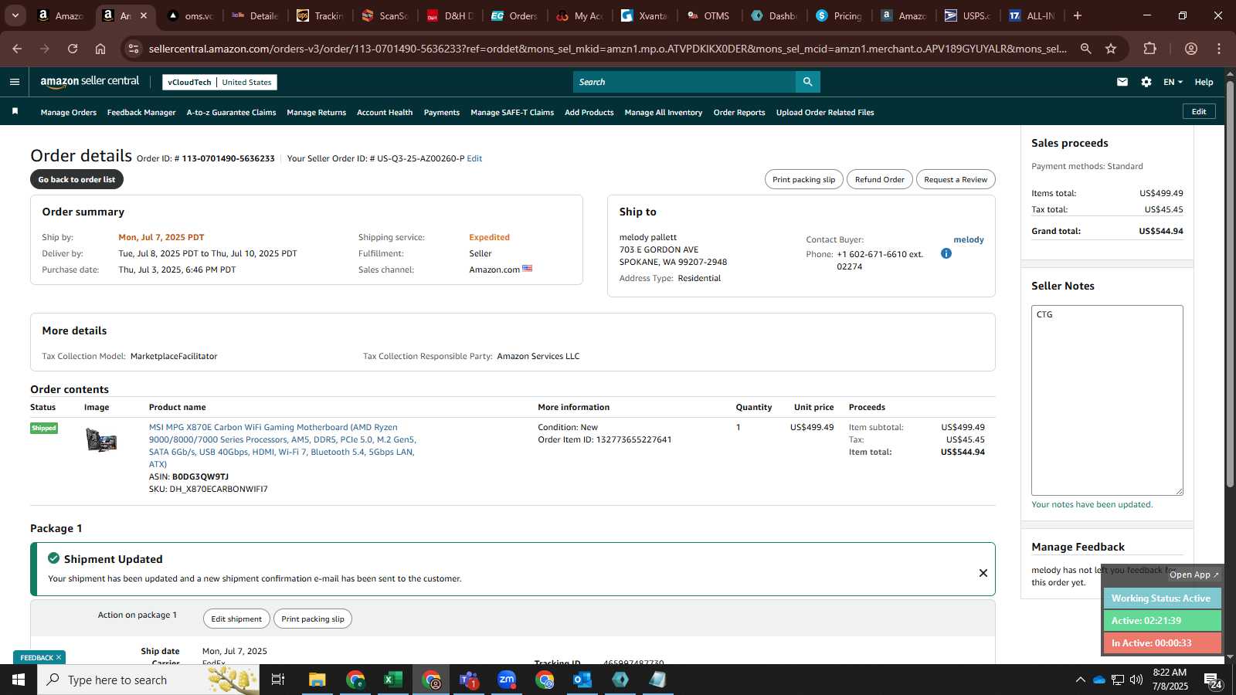Click Refund Order button
1236x695 pixels.
[879, 179]
